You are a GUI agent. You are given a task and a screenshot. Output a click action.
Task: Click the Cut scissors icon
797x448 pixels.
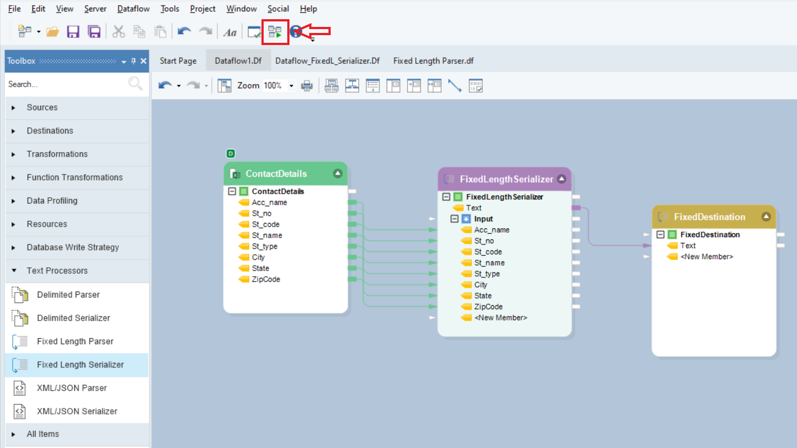click(x=119, y=32)
